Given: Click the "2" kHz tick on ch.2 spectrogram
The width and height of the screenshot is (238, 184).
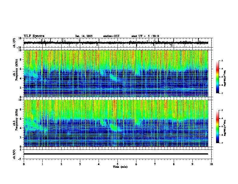Looking at the screenshot, I should (21, 137).
